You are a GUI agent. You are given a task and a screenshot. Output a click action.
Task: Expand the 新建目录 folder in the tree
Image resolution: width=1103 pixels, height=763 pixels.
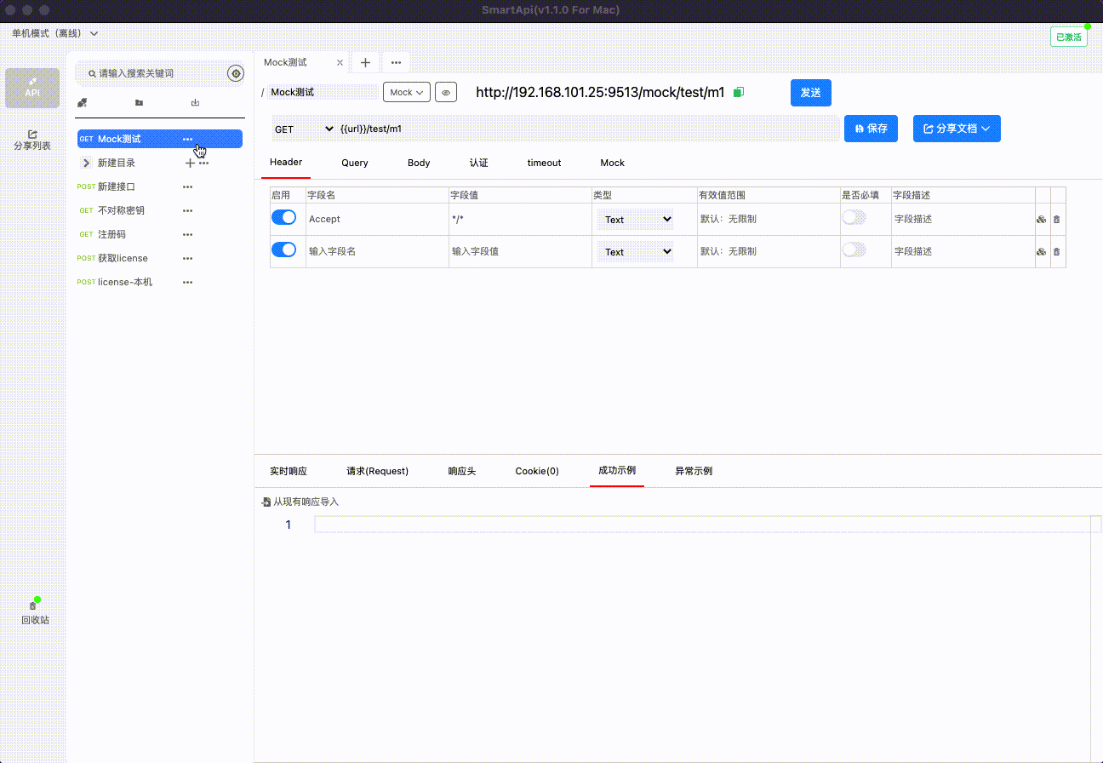85,162
